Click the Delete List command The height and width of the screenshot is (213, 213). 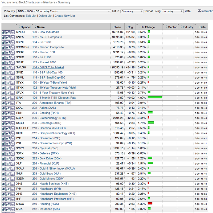point(46,16)
